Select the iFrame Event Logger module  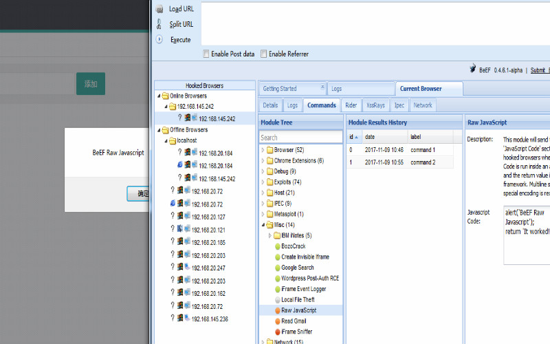(x=303, y=289)
